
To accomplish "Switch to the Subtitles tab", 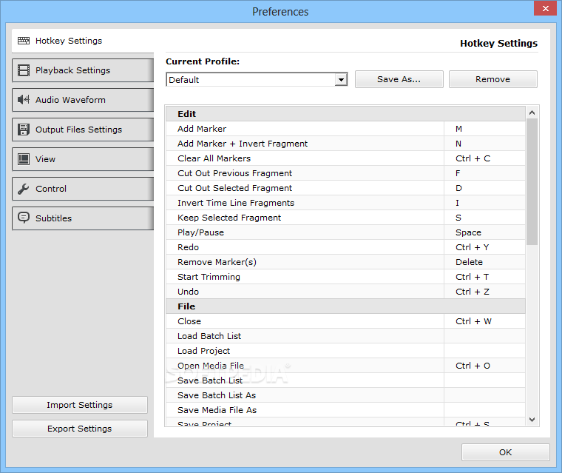I will pyautogui.click(x=83, y=218).
